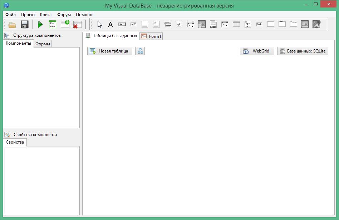Select the CheckBox component in the toolbar
The height and width of the screenshot is (220, 339).
pos(179,24)
